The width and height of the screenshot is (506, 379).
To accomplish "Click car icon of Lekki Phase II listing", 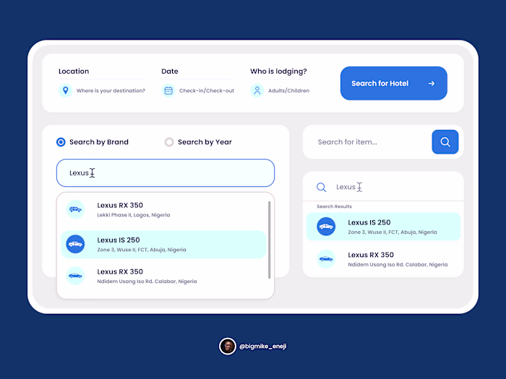I will 75,209.
